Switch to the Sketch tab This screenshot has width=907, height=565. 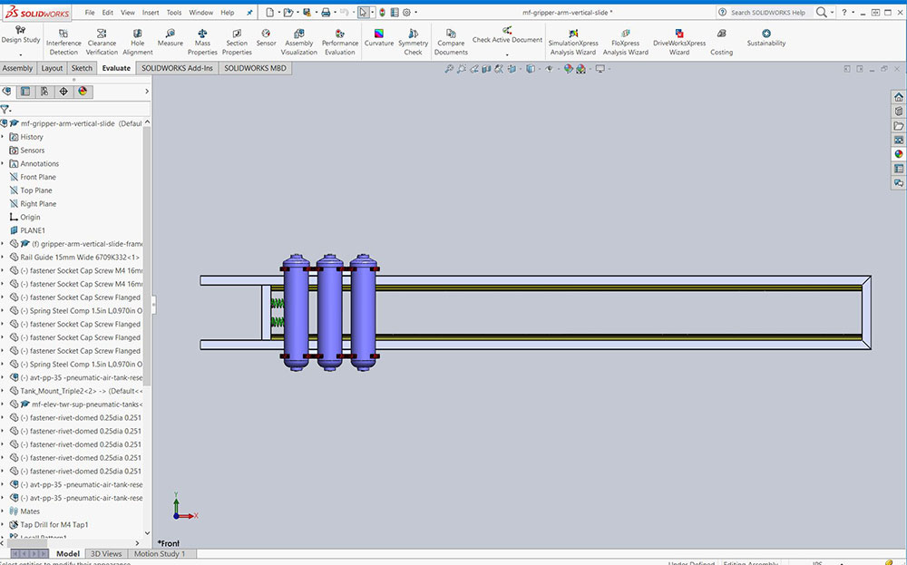click(82, 68)
